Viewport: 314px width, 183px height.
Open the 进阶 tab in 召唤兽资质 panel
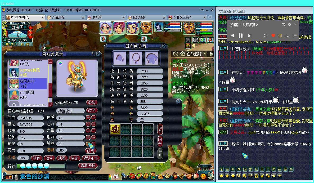[160, 153]
